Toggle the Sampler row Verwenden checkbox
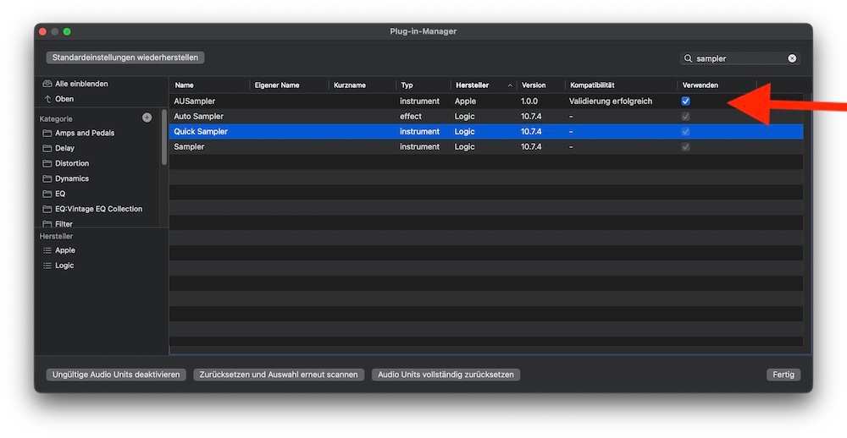 tap(685, 147)
